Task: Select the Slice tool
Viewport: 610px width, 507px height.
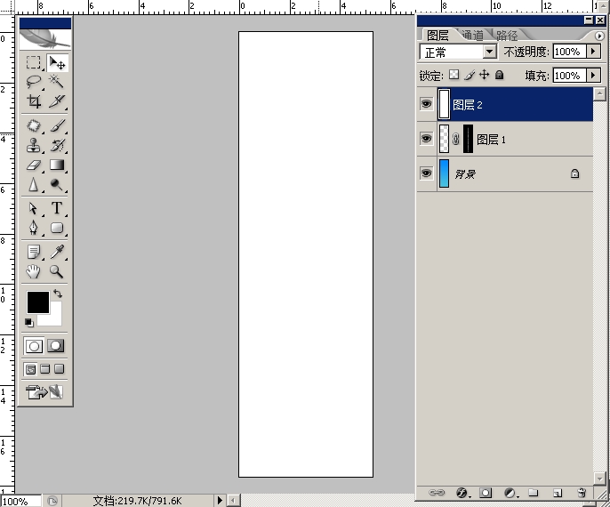Action: click(57, 101)
